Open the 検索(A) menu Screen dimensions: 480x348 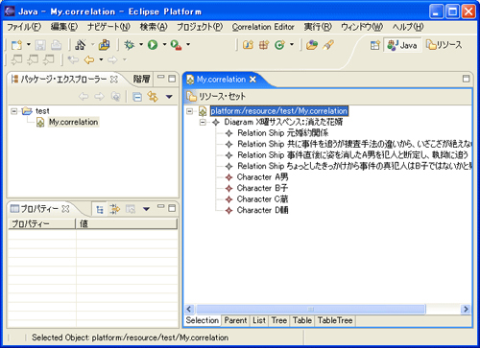tap(154, 27)
